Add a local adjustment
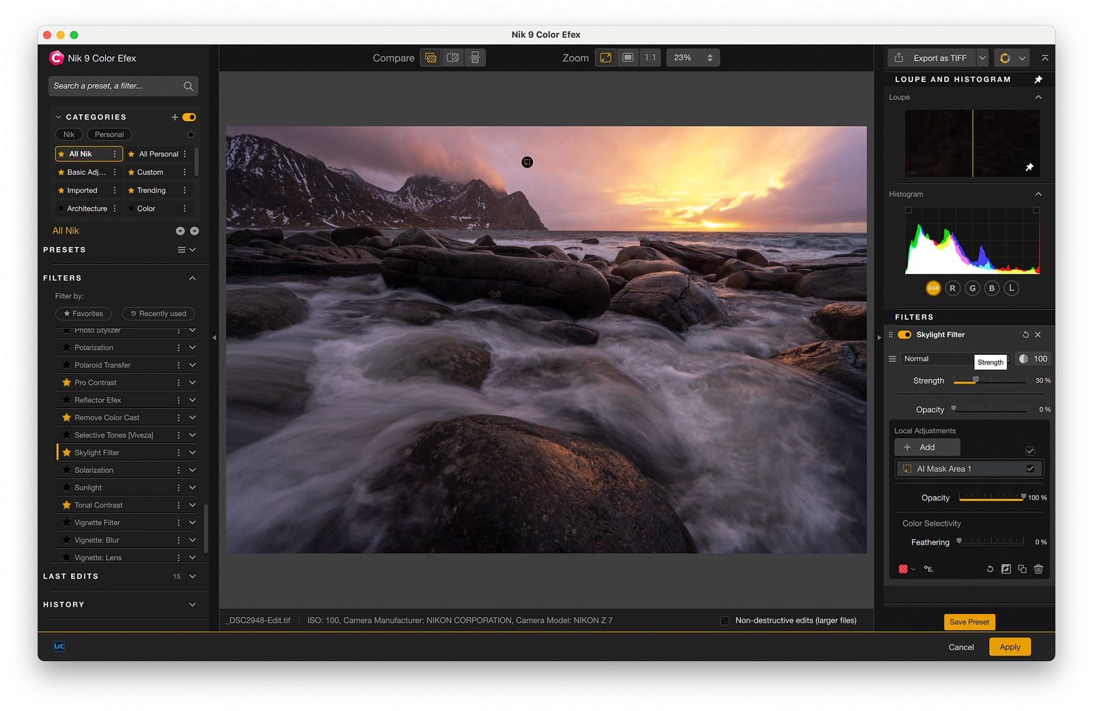The height and width of the screenshot is (711, 1093). [927, 447]
